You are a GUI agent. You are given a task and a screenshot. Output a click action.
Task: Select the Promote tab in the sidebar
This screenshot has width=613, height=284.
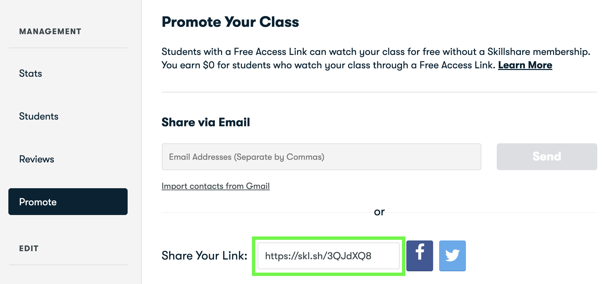point(38,202)
